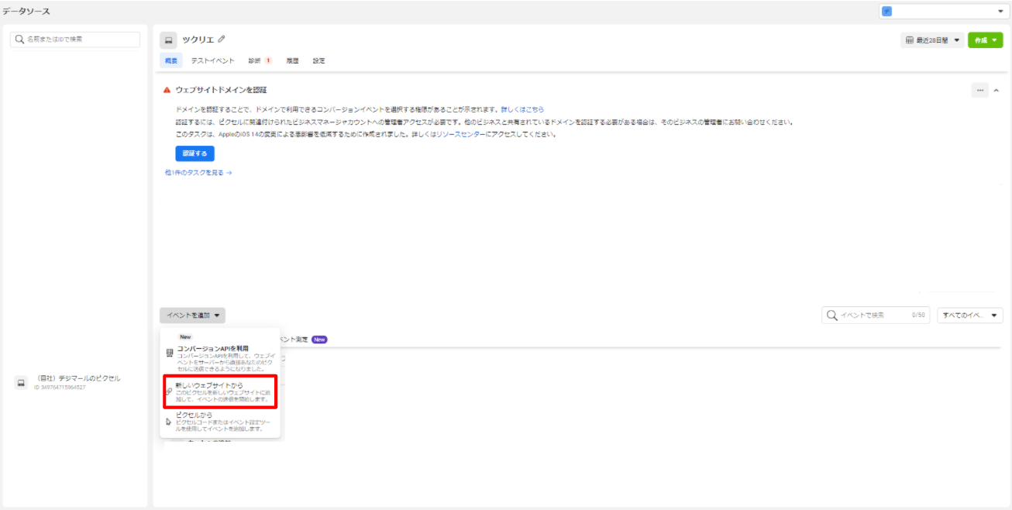Click the link icon beside 新しいウェブサイトから
Viewport: 1012px width, 510px height.
click(170, 391)
